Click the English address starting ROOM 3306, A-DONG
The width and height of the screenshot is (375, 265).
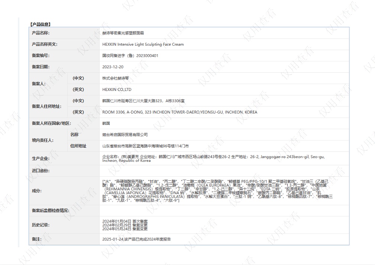(x=180, y=112)
